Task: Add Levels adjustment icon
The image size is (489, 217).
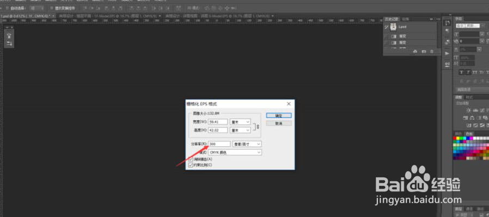Action: coord(475,110)
